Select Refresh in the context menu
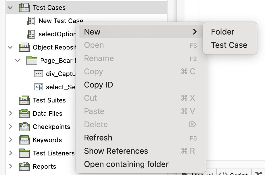Viewport: 265px width, 175px height. coord(98,138)
